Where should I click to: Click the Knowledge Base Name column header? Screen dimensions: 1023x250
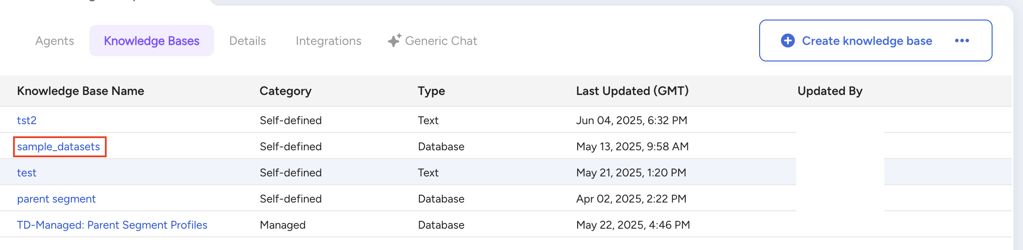click(x=81, y=91)
